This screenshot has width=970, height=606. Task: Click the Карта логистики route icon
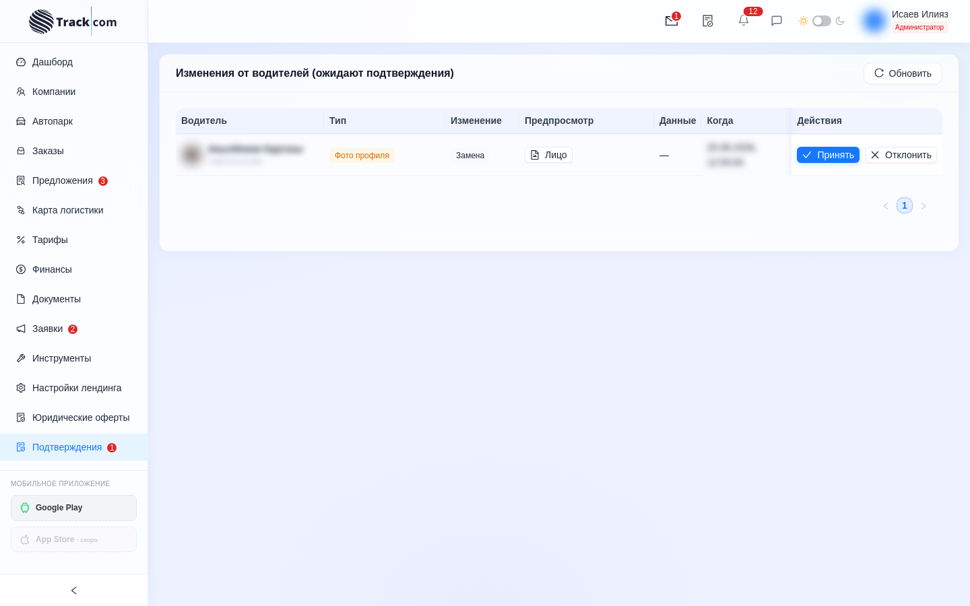click(x=21, y=210)
